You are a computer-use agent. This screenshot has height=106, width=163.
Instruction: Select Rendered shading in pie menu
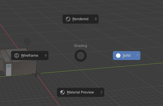click(x=81, y=19)
